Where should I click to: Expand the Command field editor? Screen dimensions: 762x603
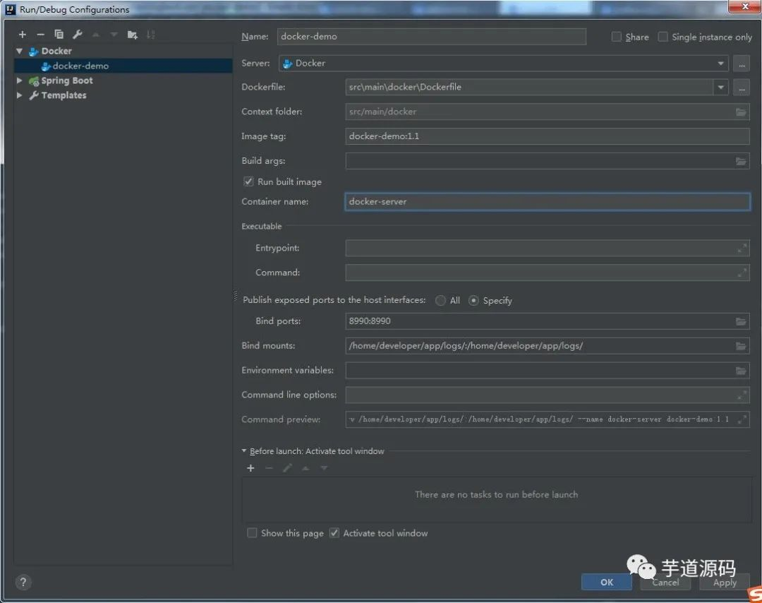point(742,273)
